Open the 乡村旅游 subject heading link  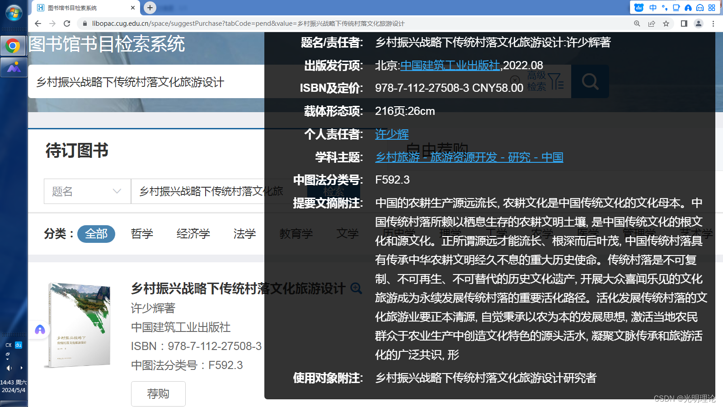click(469, 157)
